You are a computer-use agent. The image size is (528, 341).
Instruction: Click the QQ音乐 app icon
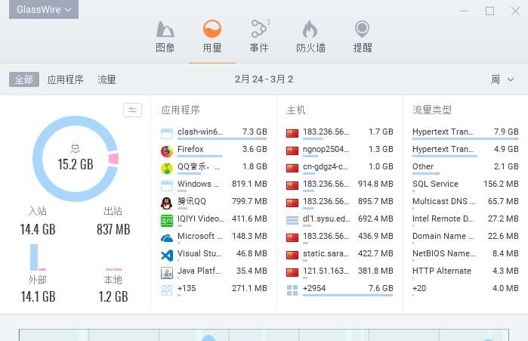tap(167, 169)
